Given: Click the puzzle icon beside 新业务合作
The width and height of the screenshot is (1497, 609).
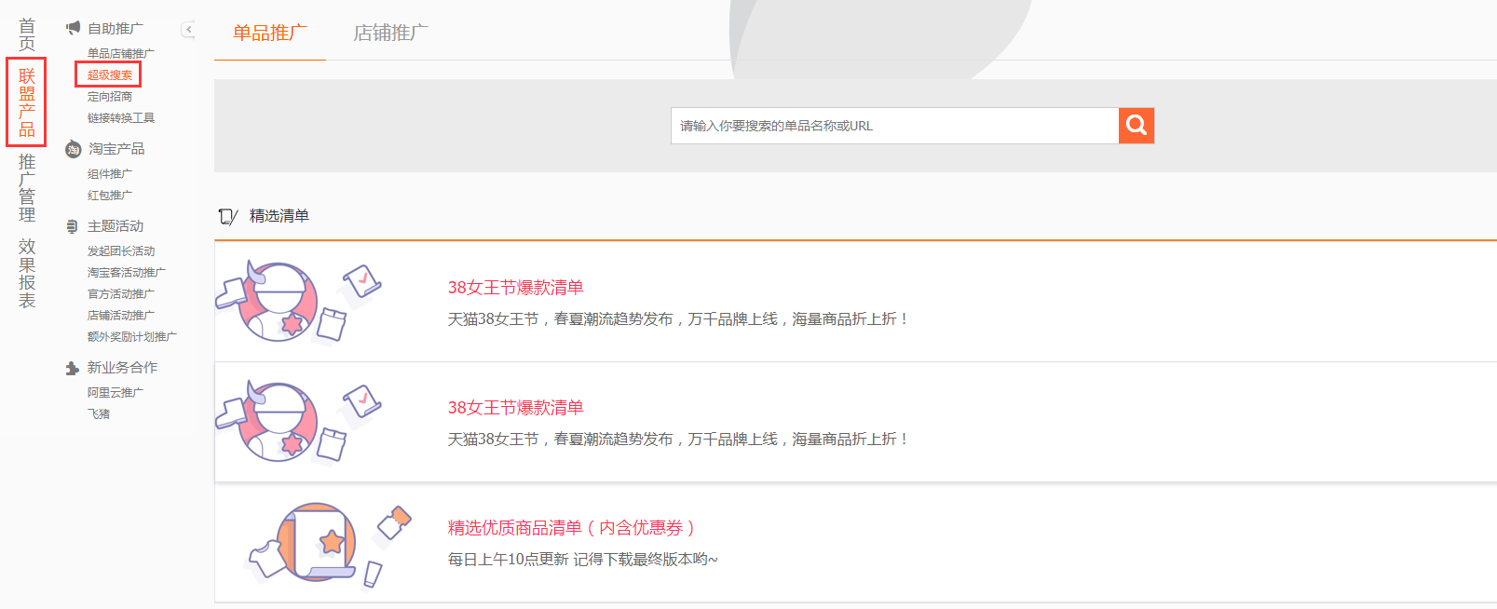Looking at the screenshot, I should 73,368.
